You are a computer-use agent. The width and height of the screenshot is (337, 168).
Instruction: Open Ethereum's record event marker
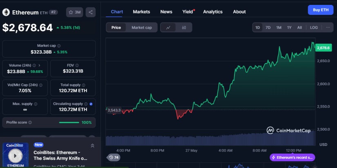click(292, 157)
